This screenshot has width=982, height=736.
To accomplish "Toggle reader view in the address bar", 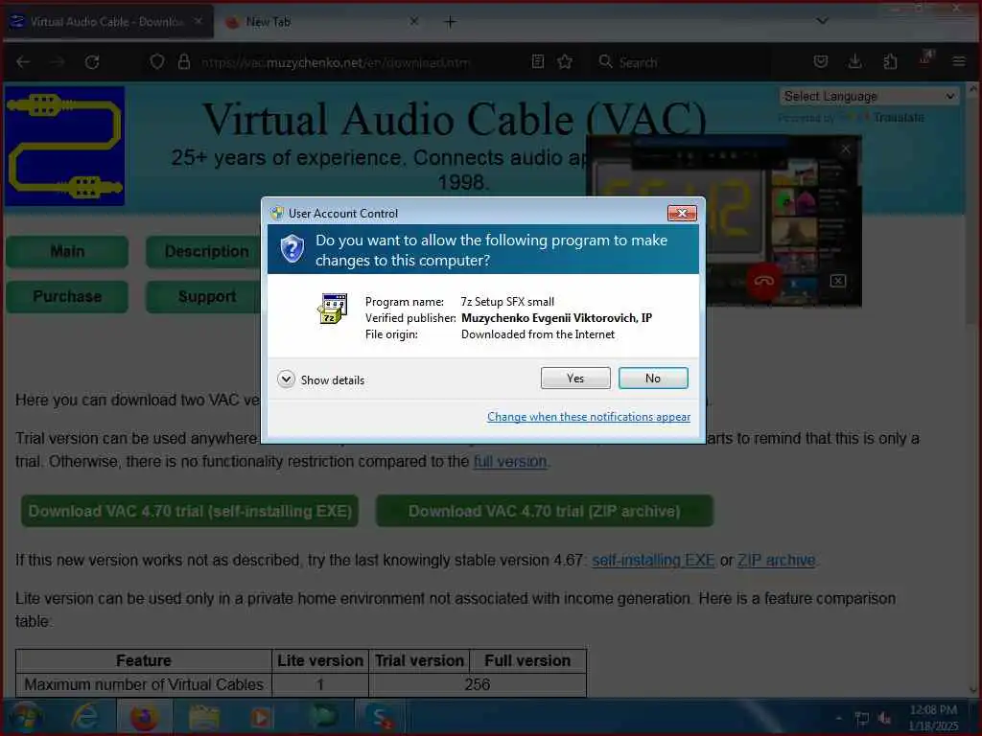I will point(537,61).
